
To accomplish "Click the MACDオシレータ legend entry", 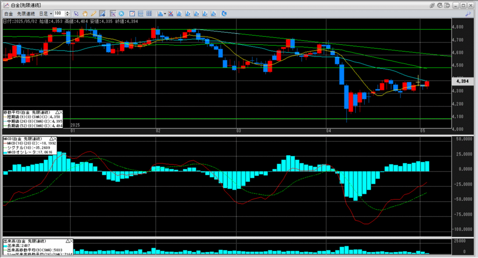I will coord(28,152).
